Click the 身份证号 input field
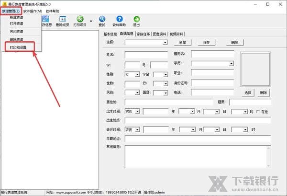 coord(212,83)
